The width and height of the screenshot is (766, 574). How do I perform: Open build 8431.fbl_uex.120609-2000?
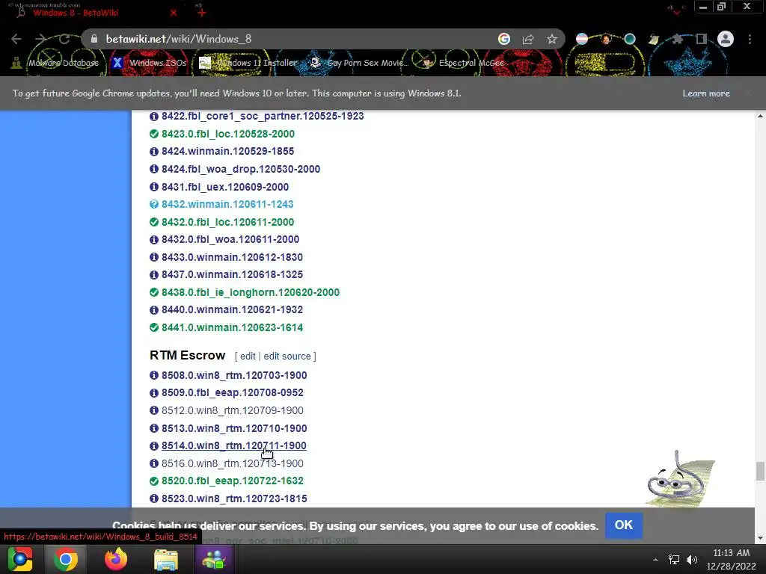pos(225,187)
